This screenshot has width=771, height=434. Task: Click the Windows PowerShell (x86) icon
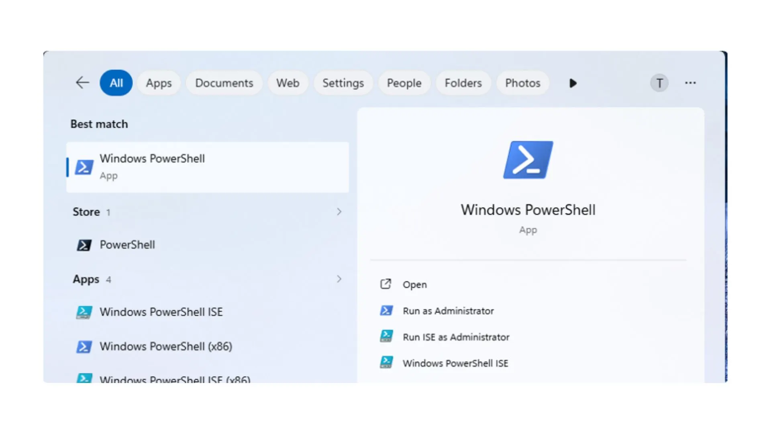point(84,347)
